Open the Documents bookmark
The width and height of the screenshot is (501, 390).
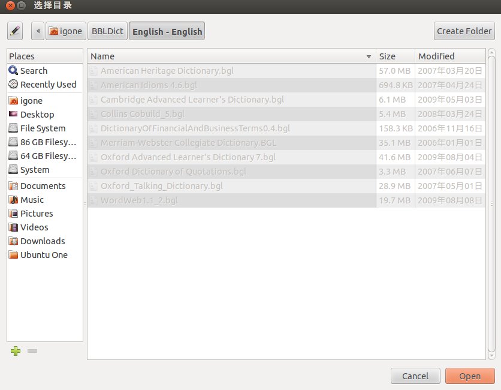[x=45, y=186]
